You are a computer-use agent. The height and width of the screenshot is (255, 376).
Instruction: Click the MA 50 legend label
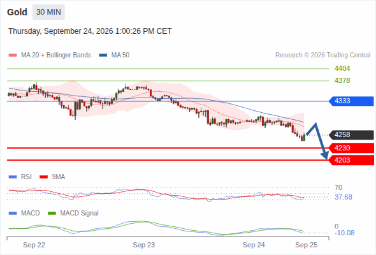[x=120, y=55]
